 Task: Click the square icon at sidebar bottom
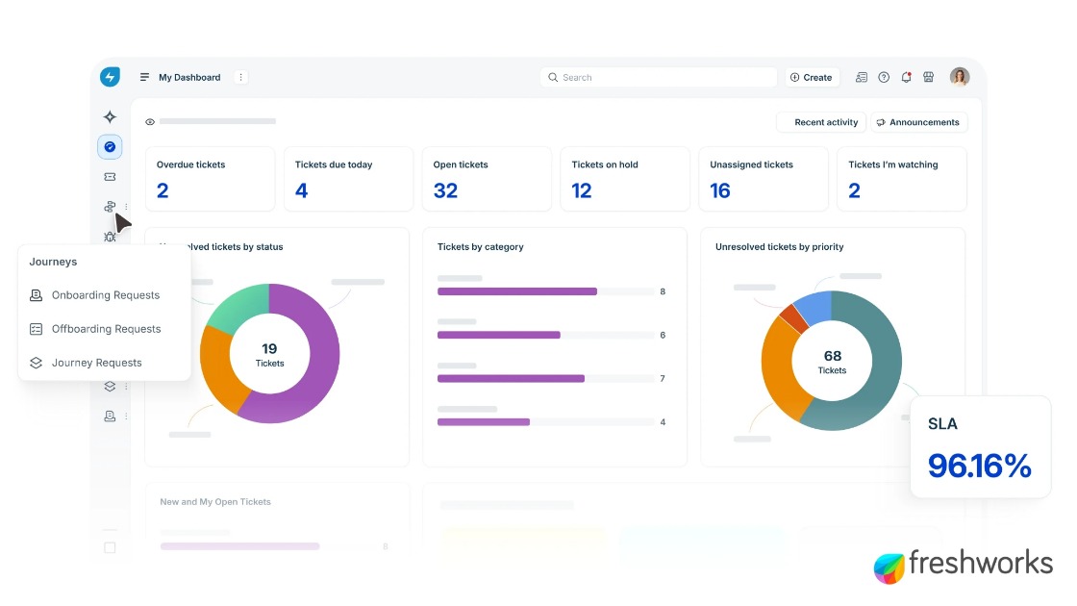point(110,547)
